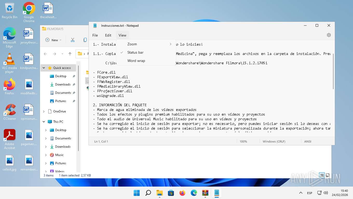Image resolution: width=353 pixels, height=199 pixels.
Task: Toggle the Status bar option
Action: pyautogui.click(x=146, y=52)
